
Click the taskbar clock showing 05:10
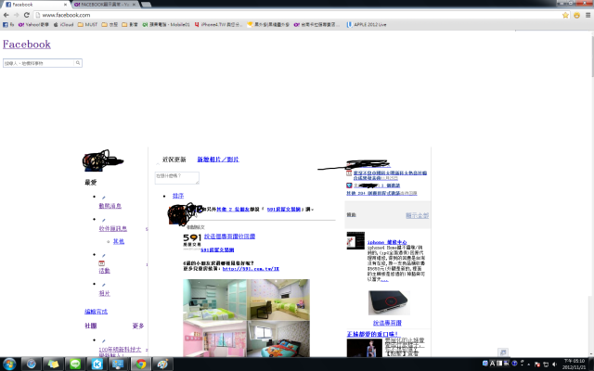click(x=574, y=365)
